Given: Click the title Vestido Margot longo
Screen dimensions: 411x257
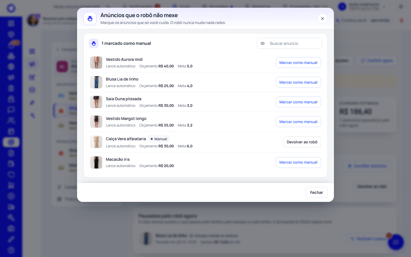Looking at the screenshot, I should pyautogui.click(x=126, y=119).
